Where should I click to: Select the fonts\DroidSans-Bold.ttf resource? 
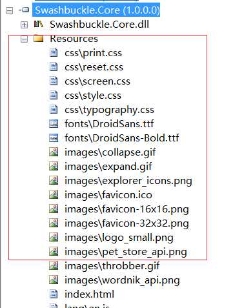click(x=122, y=138)
